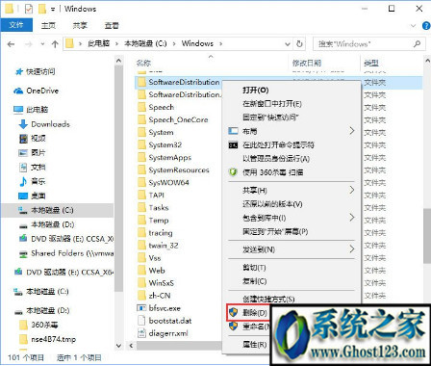Choose 删除(D) in the context menu

point(255,313)
